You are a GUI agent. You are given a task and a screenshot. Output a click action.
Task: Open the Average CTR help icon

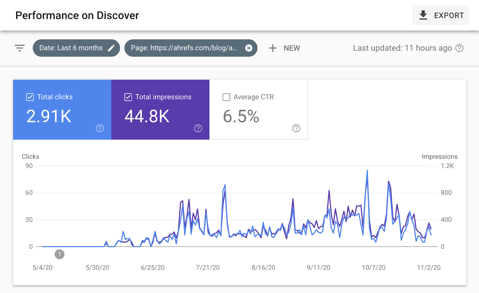coord(296,128)
